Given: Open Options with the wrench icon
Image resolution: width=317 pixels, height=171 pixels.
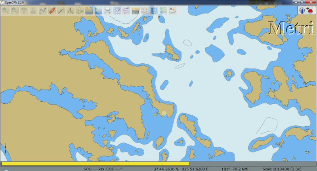Looking at the screenshot, I should (x=61, y=11).
